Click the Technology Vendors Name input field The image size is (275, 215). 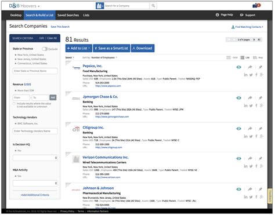[x=35, y=131]
